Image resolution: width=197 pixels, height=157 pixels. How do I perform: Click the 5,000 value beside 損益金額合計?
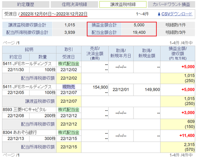point(139,25)
